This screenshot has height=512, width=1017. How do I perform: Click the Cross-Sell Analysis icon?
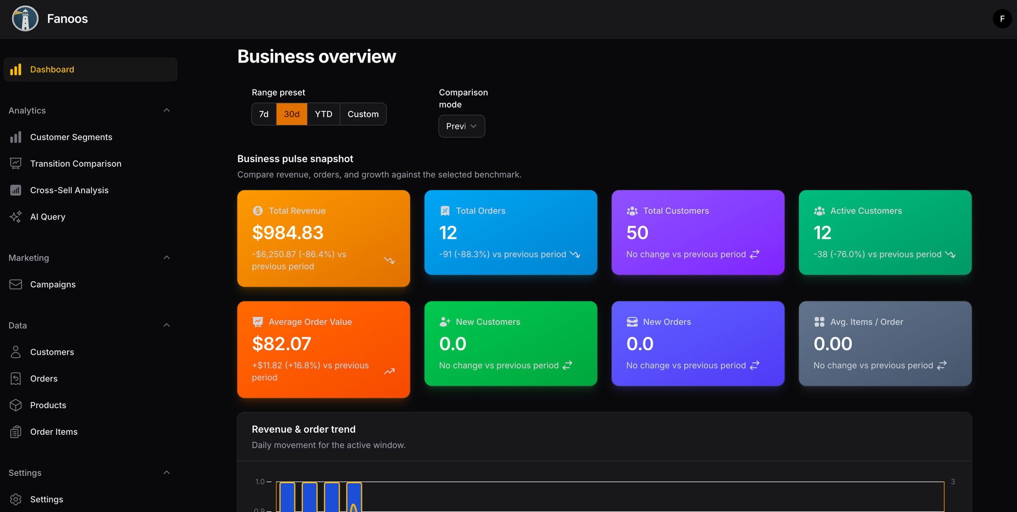click(16, 190)
